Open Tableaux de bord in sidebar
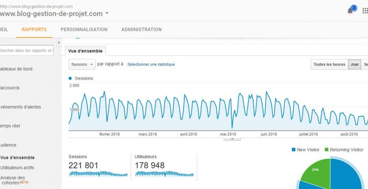368x189 pixels. pos(17,69)
